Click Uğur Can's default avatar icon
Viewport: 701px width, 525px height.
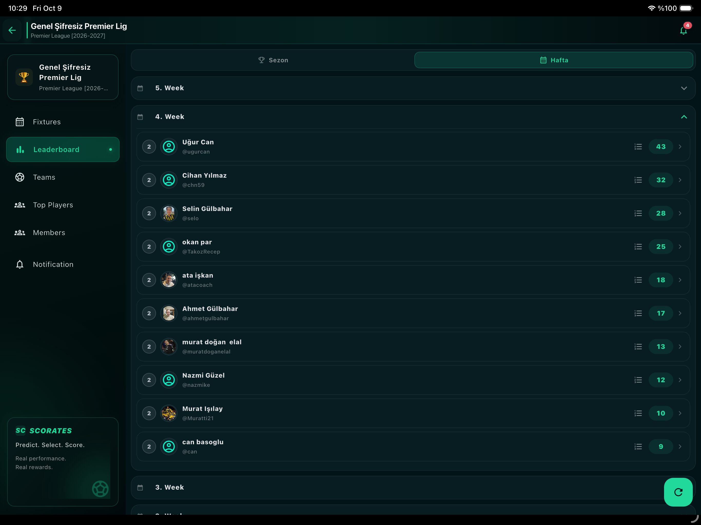tap(169, 147)
